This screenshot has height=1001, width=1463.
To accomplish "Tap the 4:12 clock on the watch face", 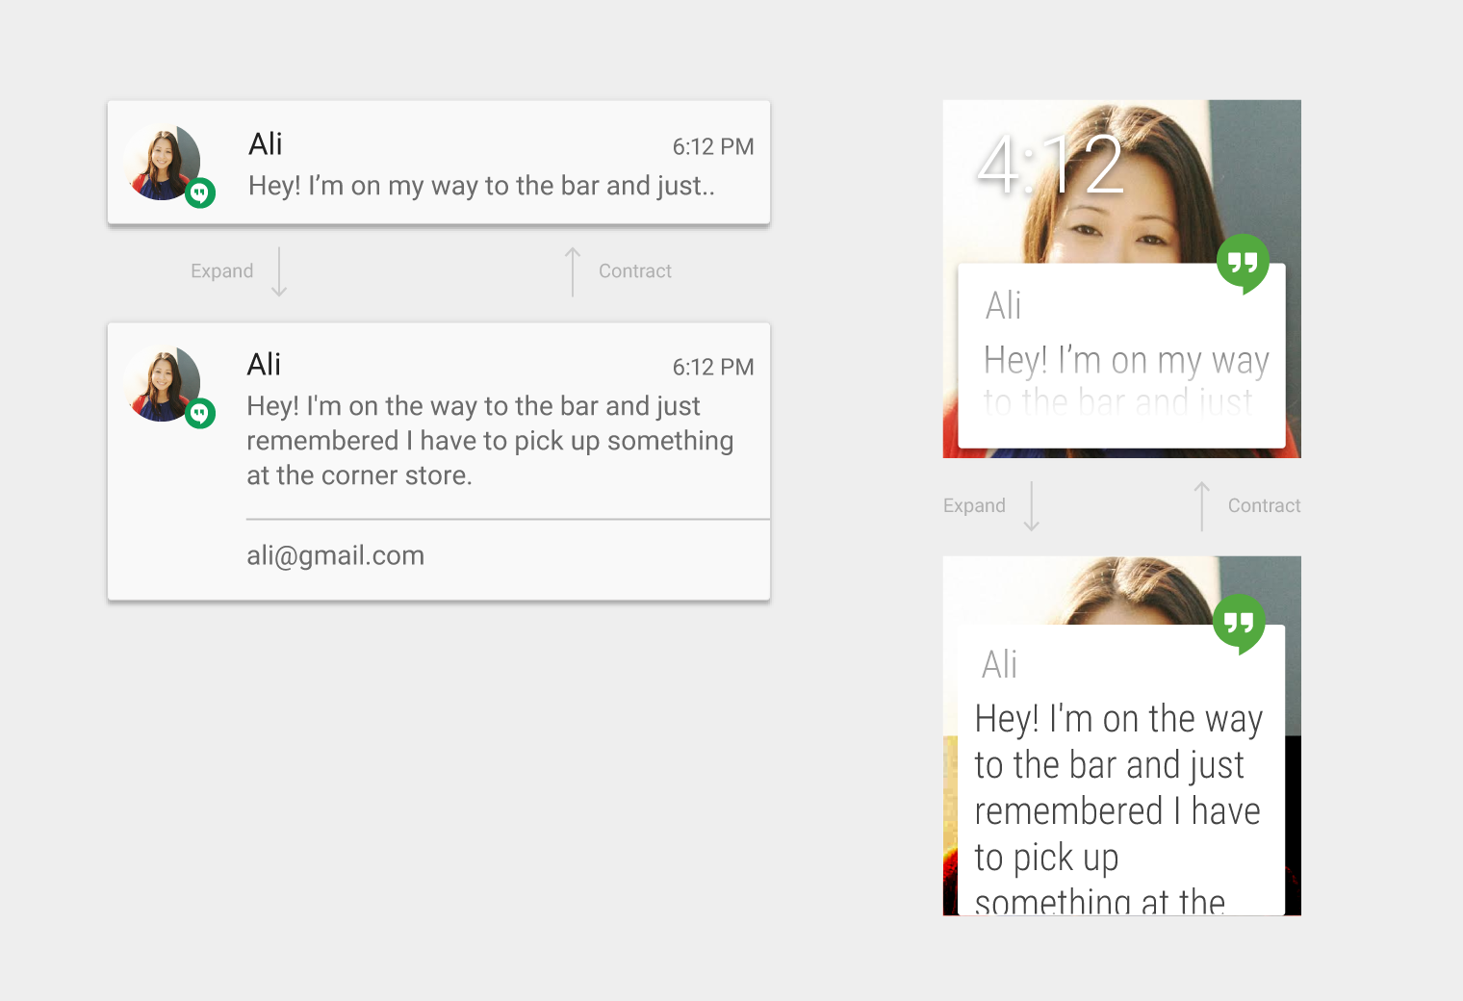I will click(1050, 165).
